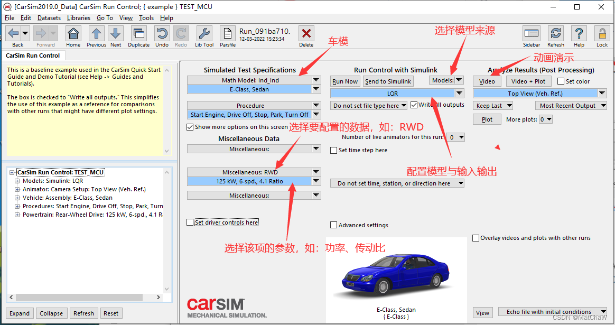The image size is (615, 325).
Task: Toggle the Advanced settings checkbox
Action: (x=333, y=225)
